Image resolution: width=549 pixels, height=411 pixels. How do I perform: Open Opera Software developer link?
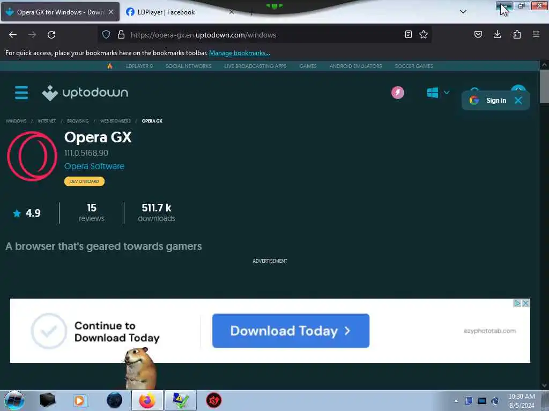[94, 166]
